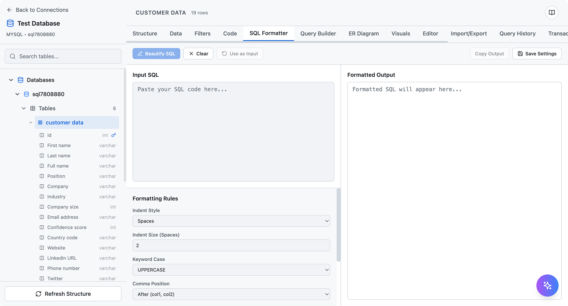
Task: Click the back arrow beside Back to Connections
Action: pyautogui.click(x=9, y=9)
